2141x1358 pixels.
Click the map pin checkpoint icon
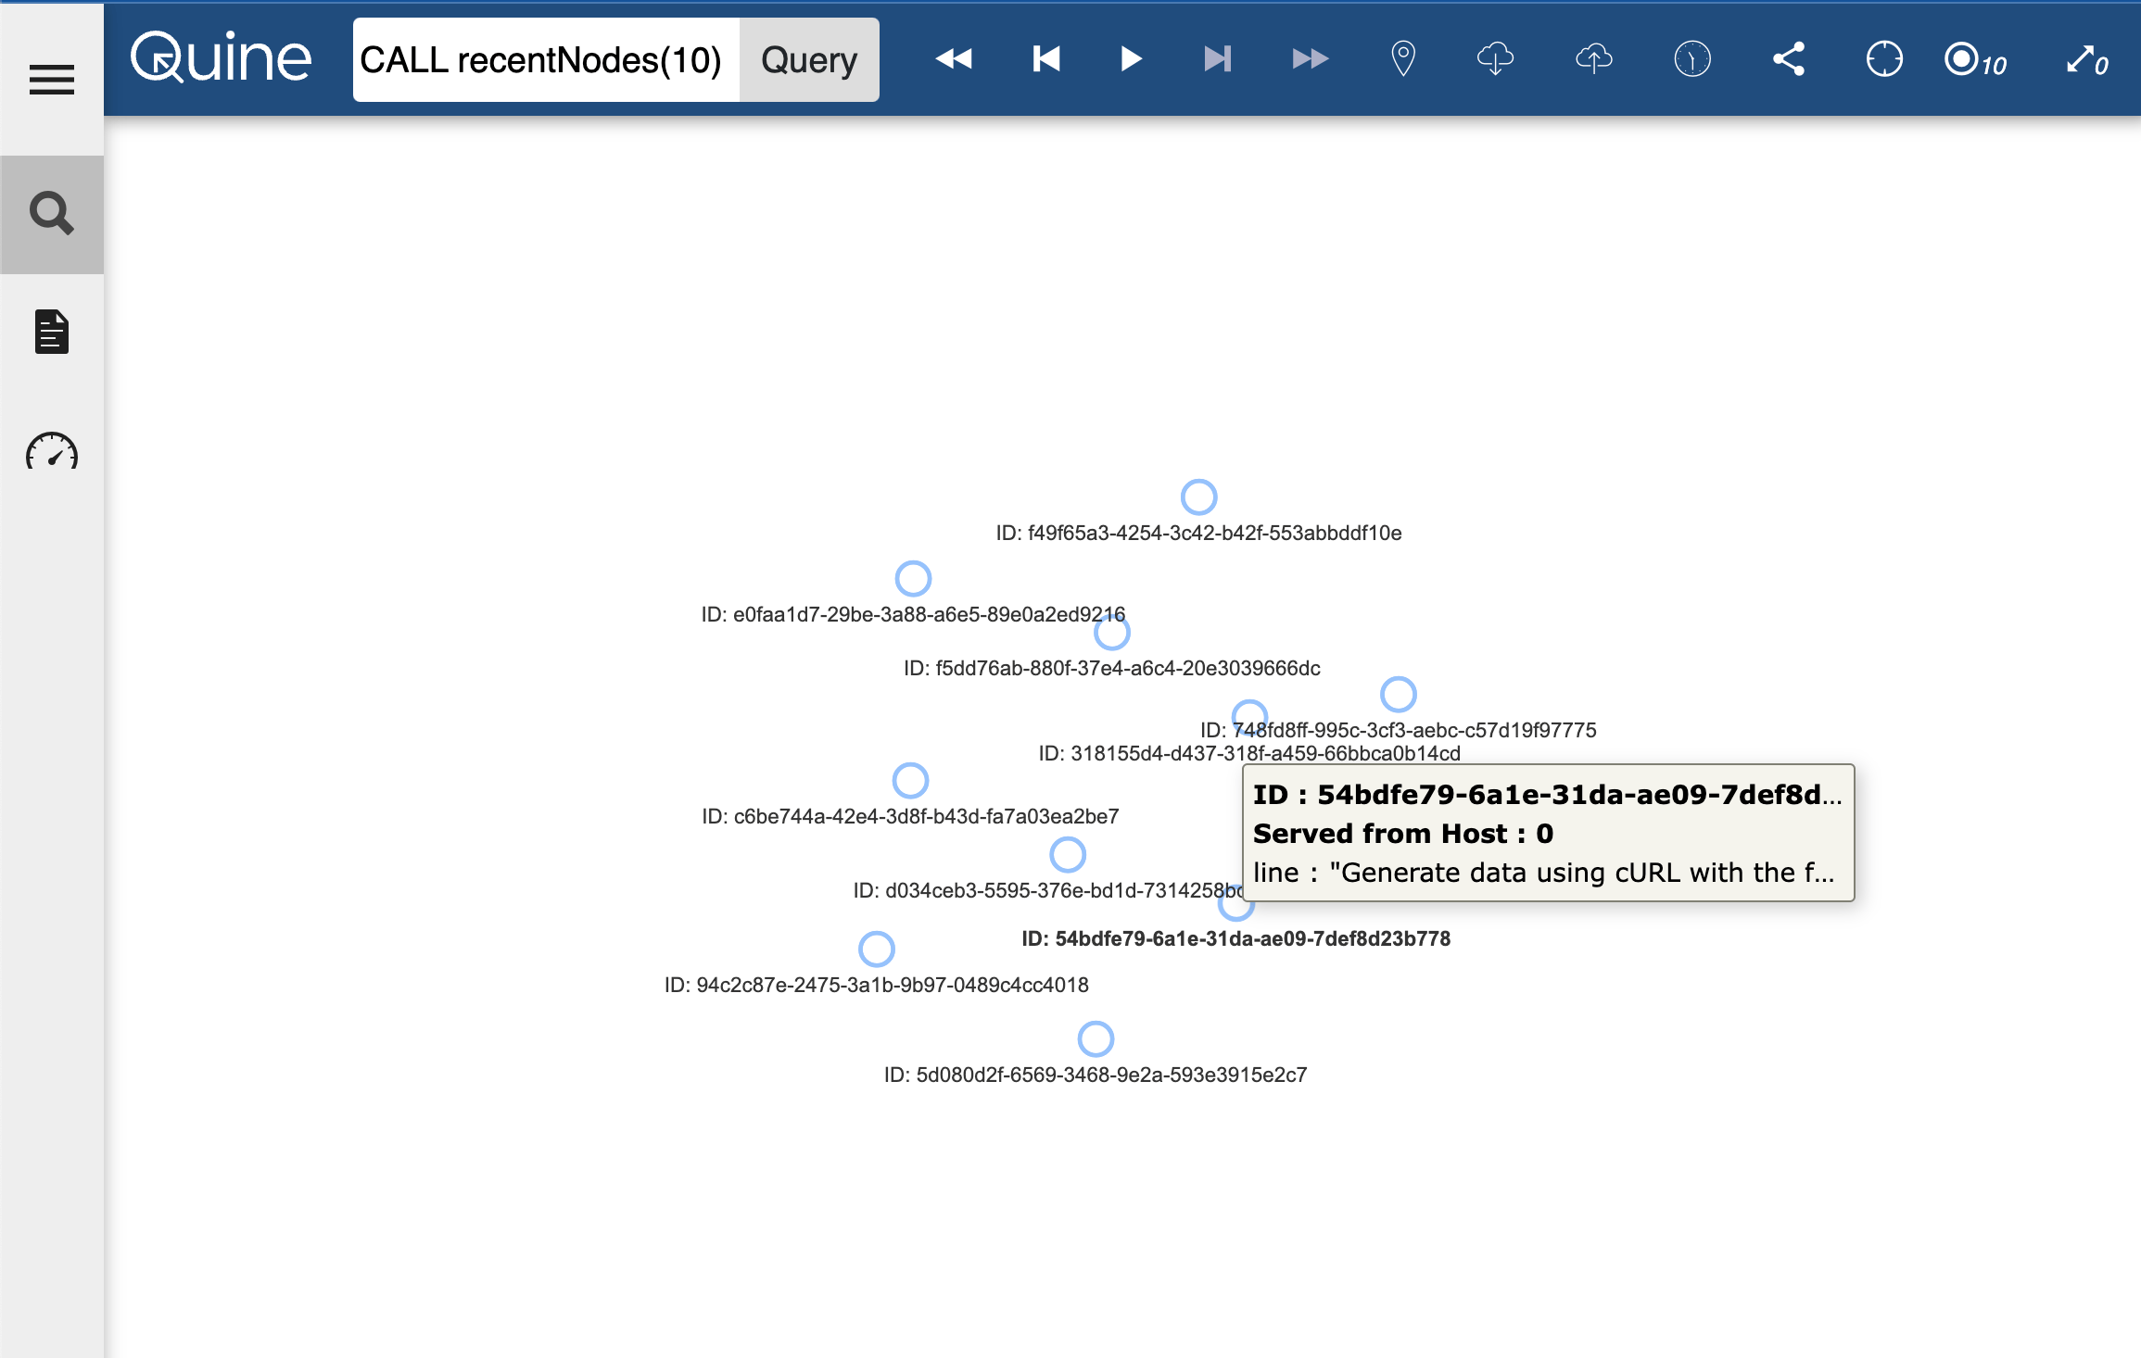1403,59
